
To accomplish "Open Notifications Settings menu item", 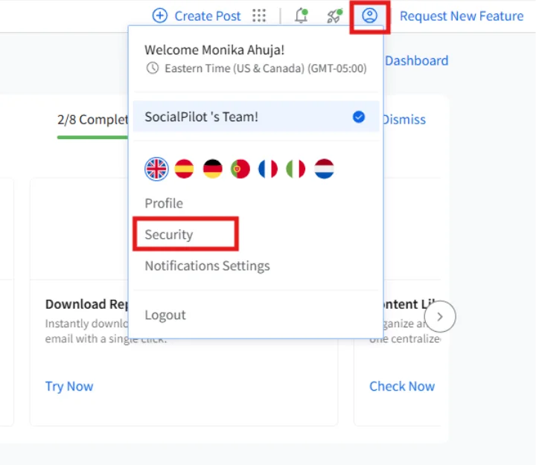I will [x=207, y=266].
